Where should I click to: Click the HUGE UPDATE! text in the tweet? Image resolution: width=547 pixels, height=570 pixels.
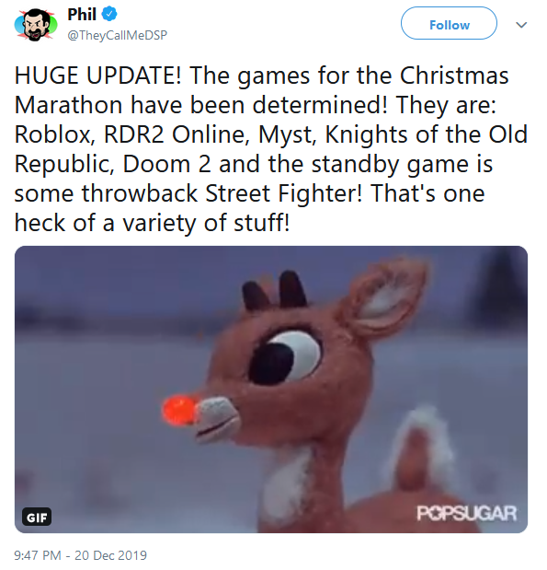pos(97,76)
